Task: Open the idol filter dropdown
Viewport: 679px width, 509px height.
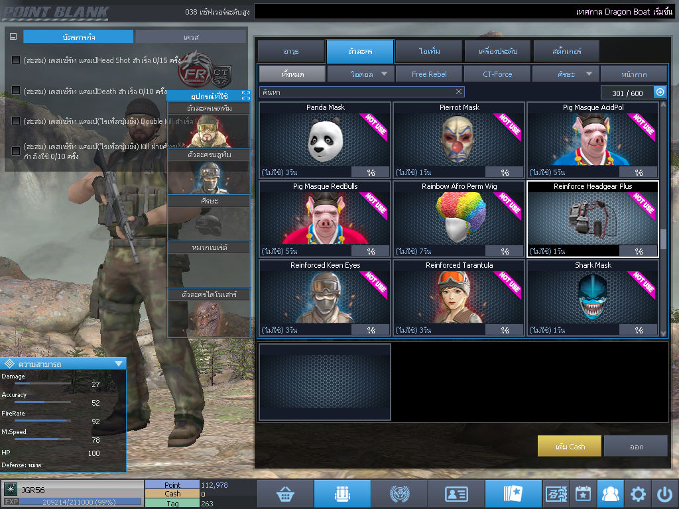Action: (x=361, y=74)
